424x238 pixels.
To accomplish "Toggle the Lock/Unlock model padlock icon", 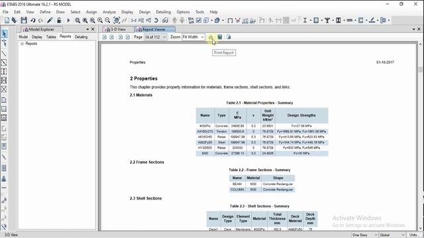I will click(x=59, y=20).
